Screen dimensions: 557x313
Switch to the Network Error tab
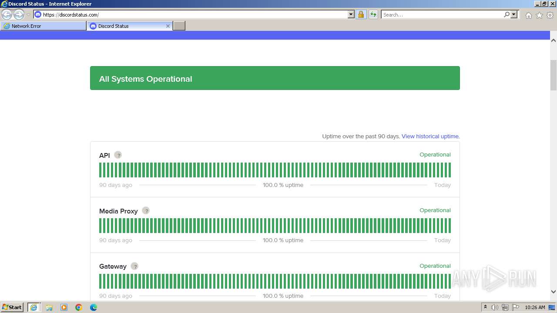pos(44,26)
